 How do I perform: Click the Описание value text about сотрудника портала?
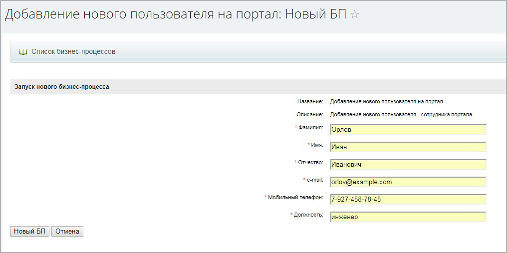(x=401, y=114)
